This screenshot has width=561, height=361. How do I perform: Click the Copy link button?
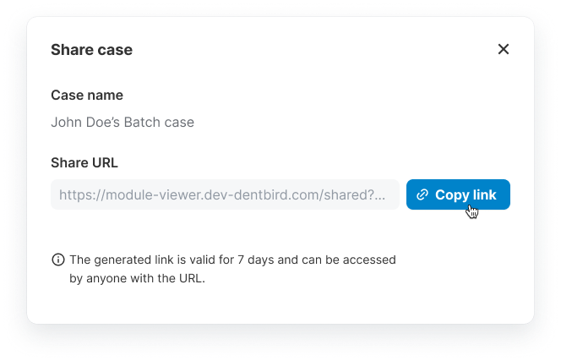coord(458,194)
